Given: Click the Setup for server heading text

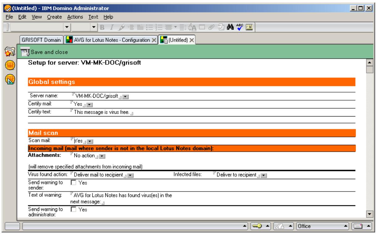Looking at the screenshot, I should pyautogui.click(x=85, y=63).
